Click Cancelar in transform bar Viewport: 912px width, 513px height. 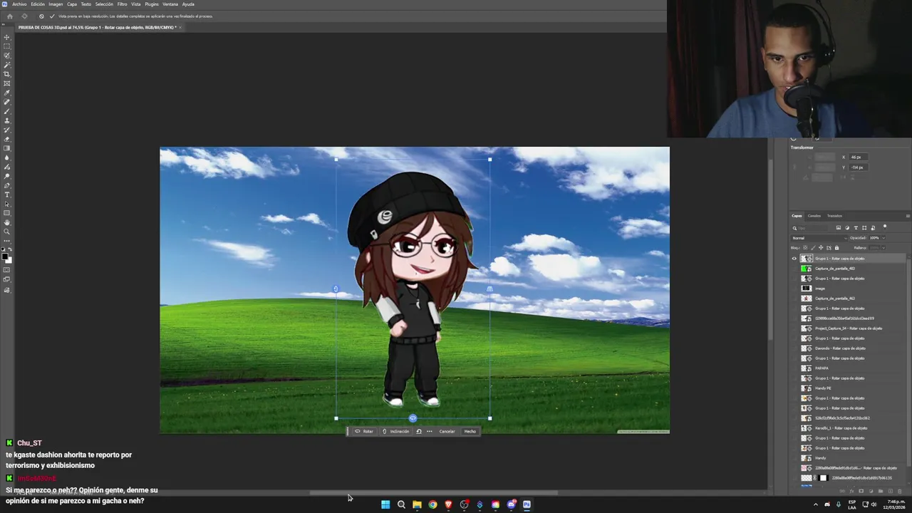tap(447, 431)
